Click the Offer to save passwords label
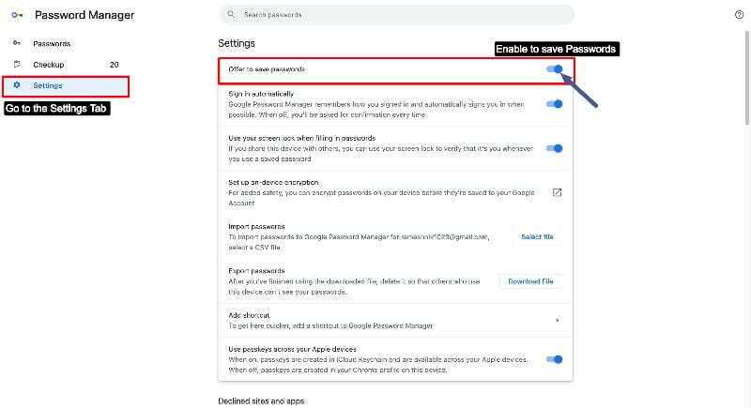 [267, 69]
